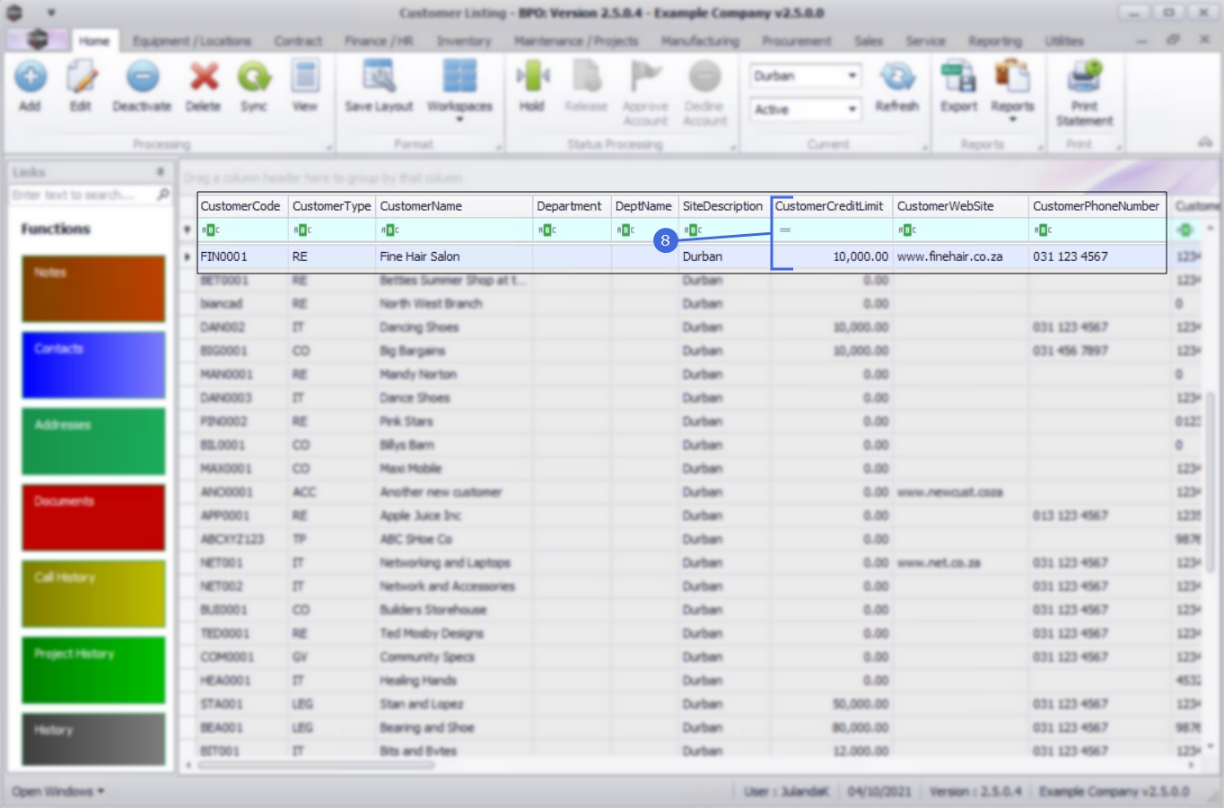
Task: Switch to the Home tab
Action: (x=93, y=41)
